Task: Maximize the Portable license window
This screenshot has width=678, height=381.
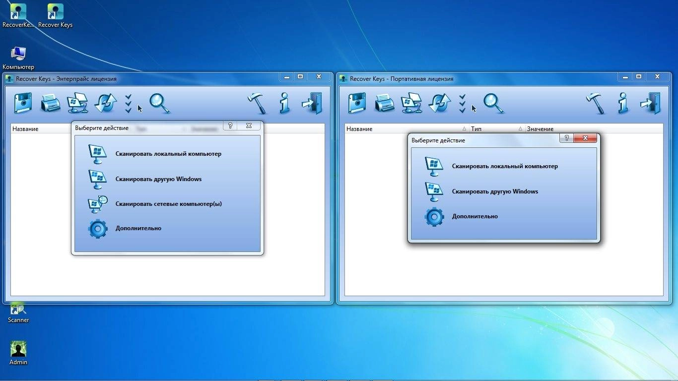Action: click(639, 77)
